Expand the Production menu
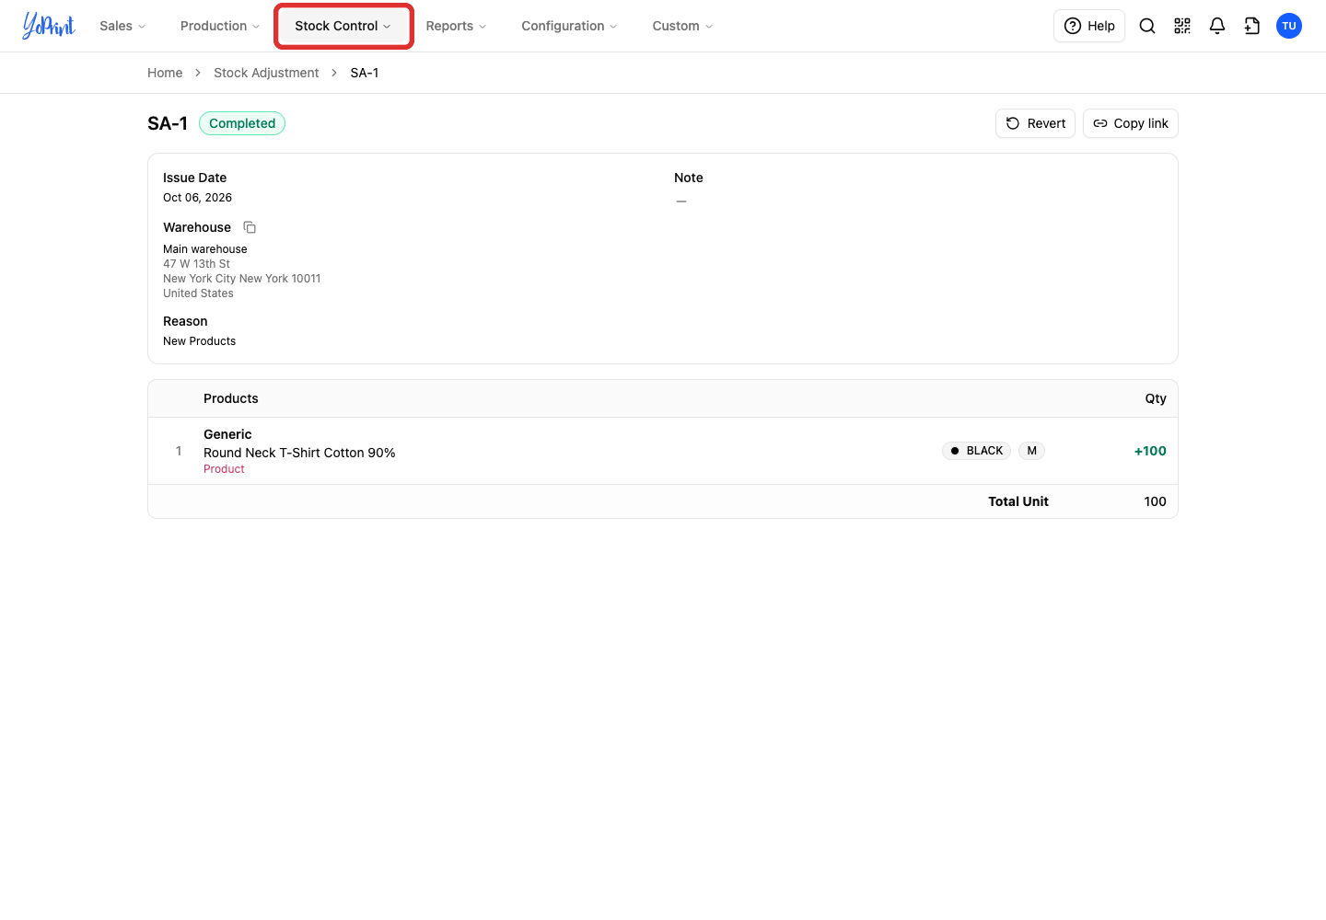The height and width of the screenshot is (920, 1326). click(220, 26)
